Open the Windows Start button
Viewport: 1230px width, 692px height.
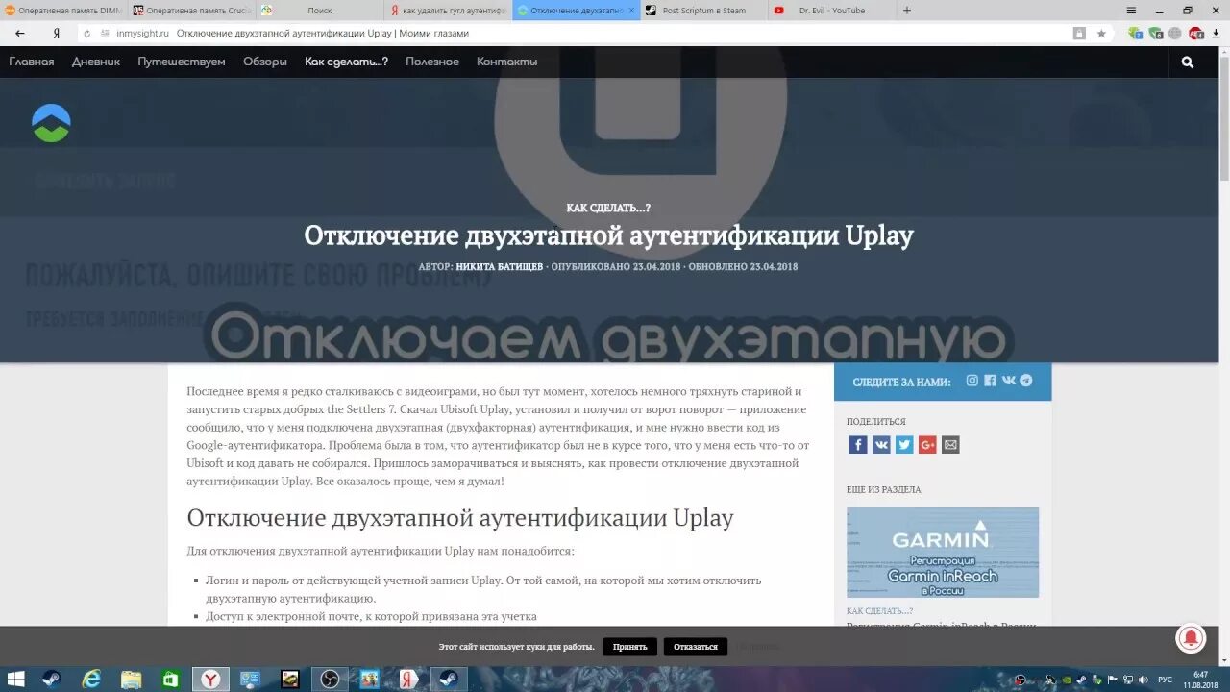coord(15,680)
